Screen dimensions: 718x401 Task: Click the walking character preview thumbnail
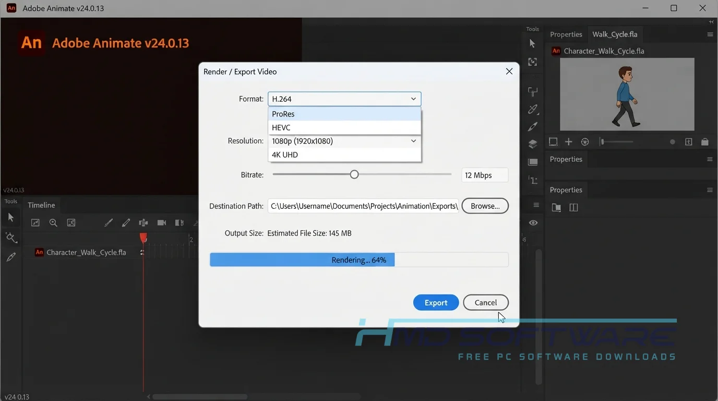627,94
